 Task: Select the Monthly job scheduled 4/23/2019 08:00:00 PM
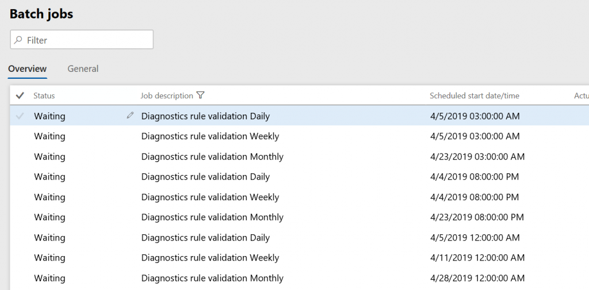(x=212, y=217)
